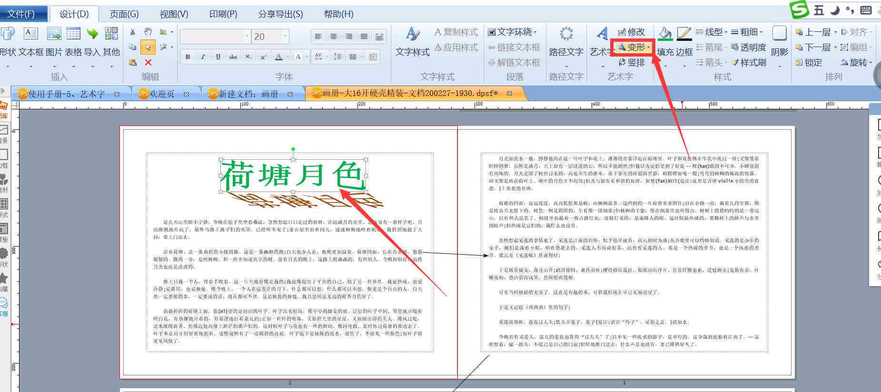Click the green 导入 import arrow icon
The height and width of the screenshot is (392, 881).
point(92,33)
